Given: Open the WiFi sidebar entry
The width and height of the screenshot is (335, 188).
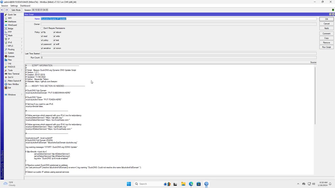Looking at the screenshot, I should [x=10, y=18].
